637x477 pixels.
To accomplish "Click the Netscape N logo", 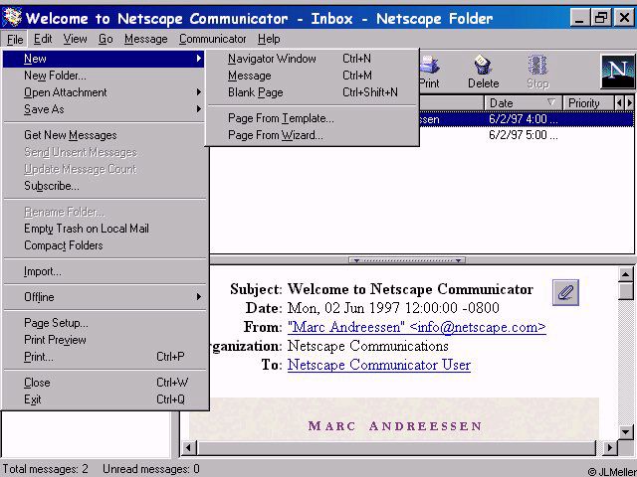I will (x=617, y=72).
